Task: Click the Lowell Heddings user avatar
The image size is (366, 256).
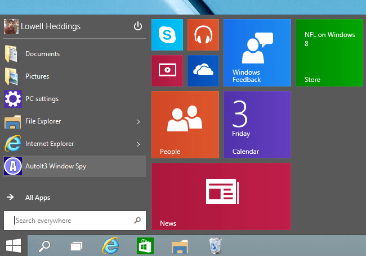Action: point(11,26)
